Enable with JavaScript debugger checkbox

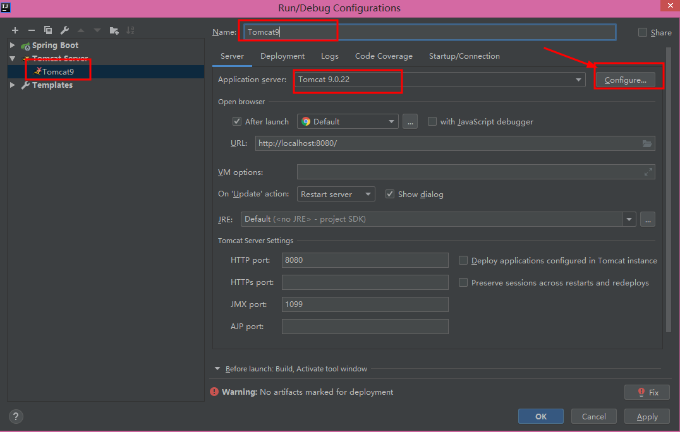coord(432,121)
